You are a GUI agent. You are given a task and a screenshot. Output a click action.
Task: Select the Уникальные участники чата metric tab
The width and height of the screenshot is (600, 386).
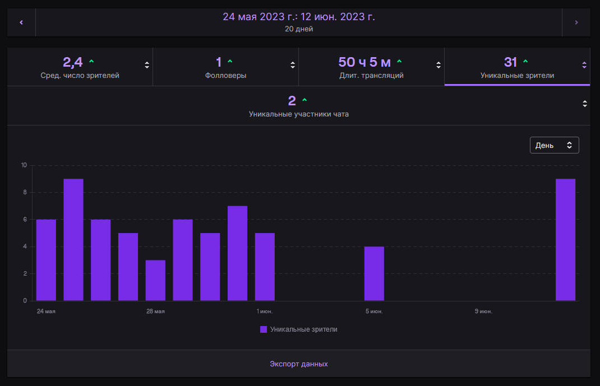[299, 106]
